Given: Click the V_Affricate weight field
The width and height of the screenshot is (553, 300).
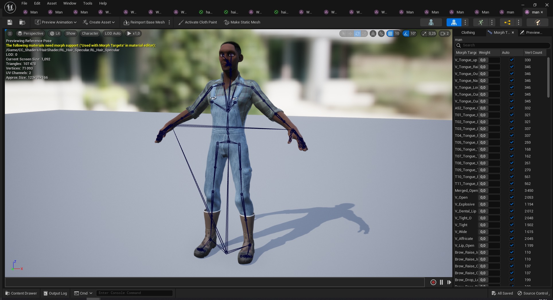Looking at the screenshot, I should (489, 238).
